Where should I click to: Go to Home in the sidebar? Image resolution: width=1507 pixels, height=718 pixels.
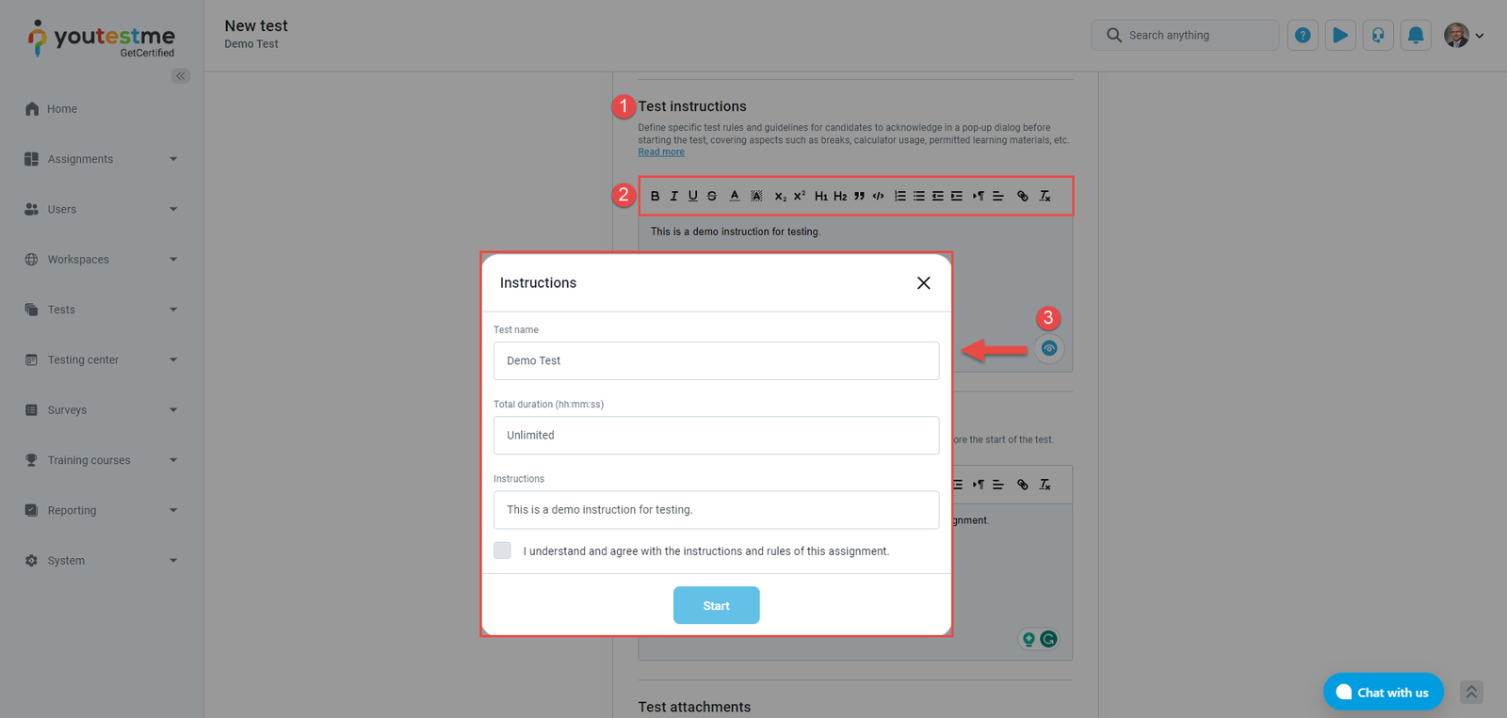62,109
